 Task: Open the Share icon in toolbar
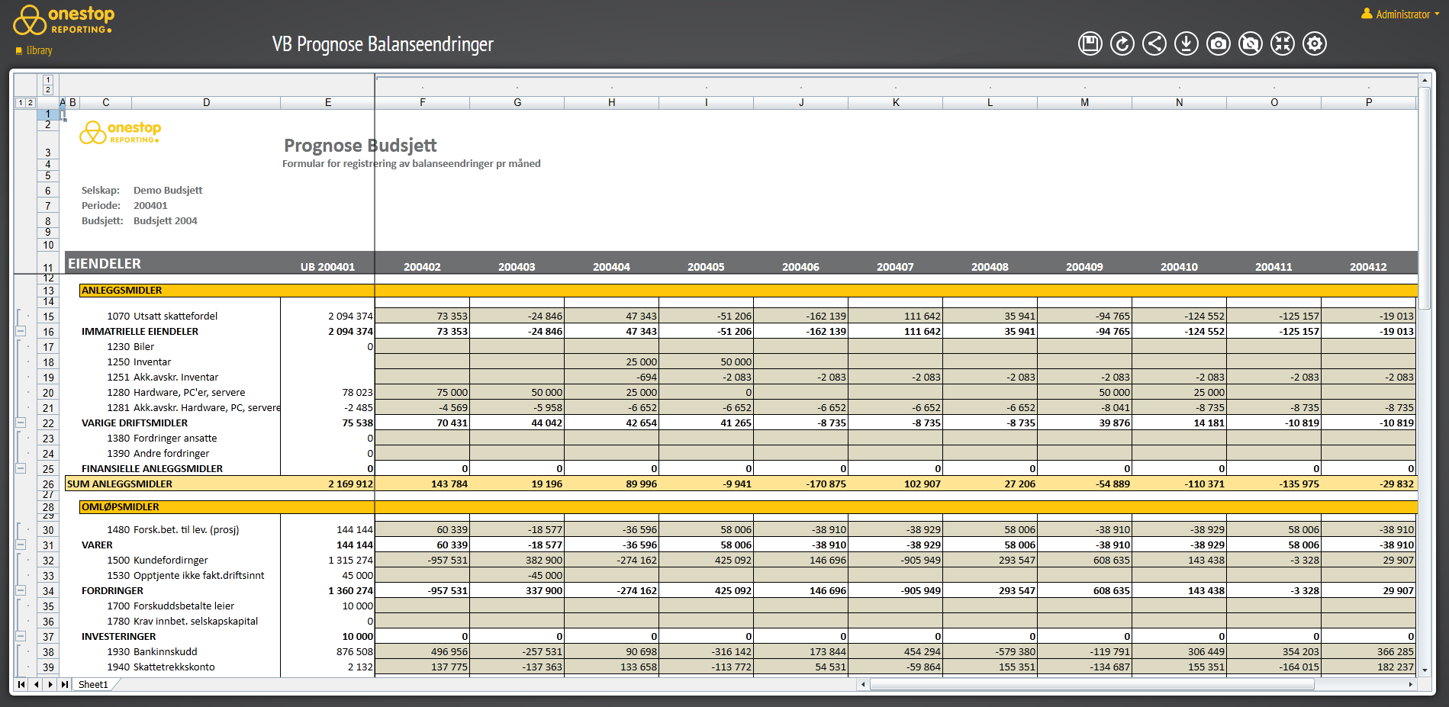[1154, 43]
